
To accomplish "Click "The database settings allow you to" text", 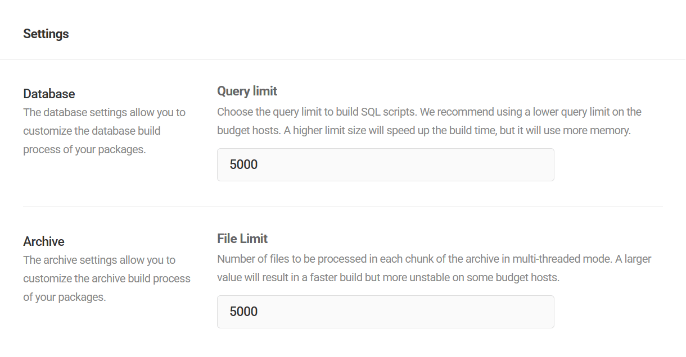I will coord(104,112).
